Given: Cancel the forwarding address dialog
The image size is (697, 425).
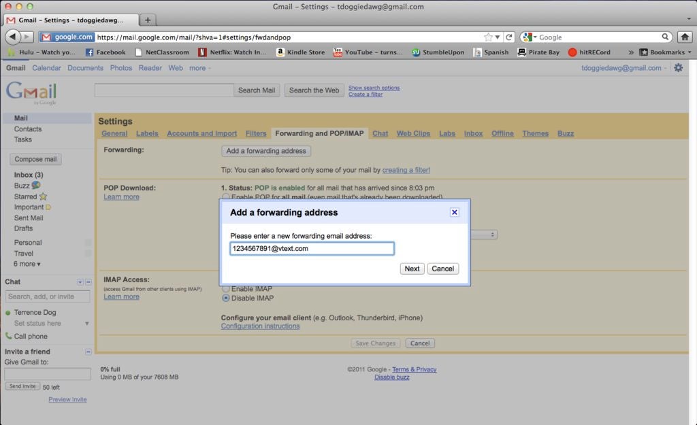Looking at the screenshot, I should (442, 269).
